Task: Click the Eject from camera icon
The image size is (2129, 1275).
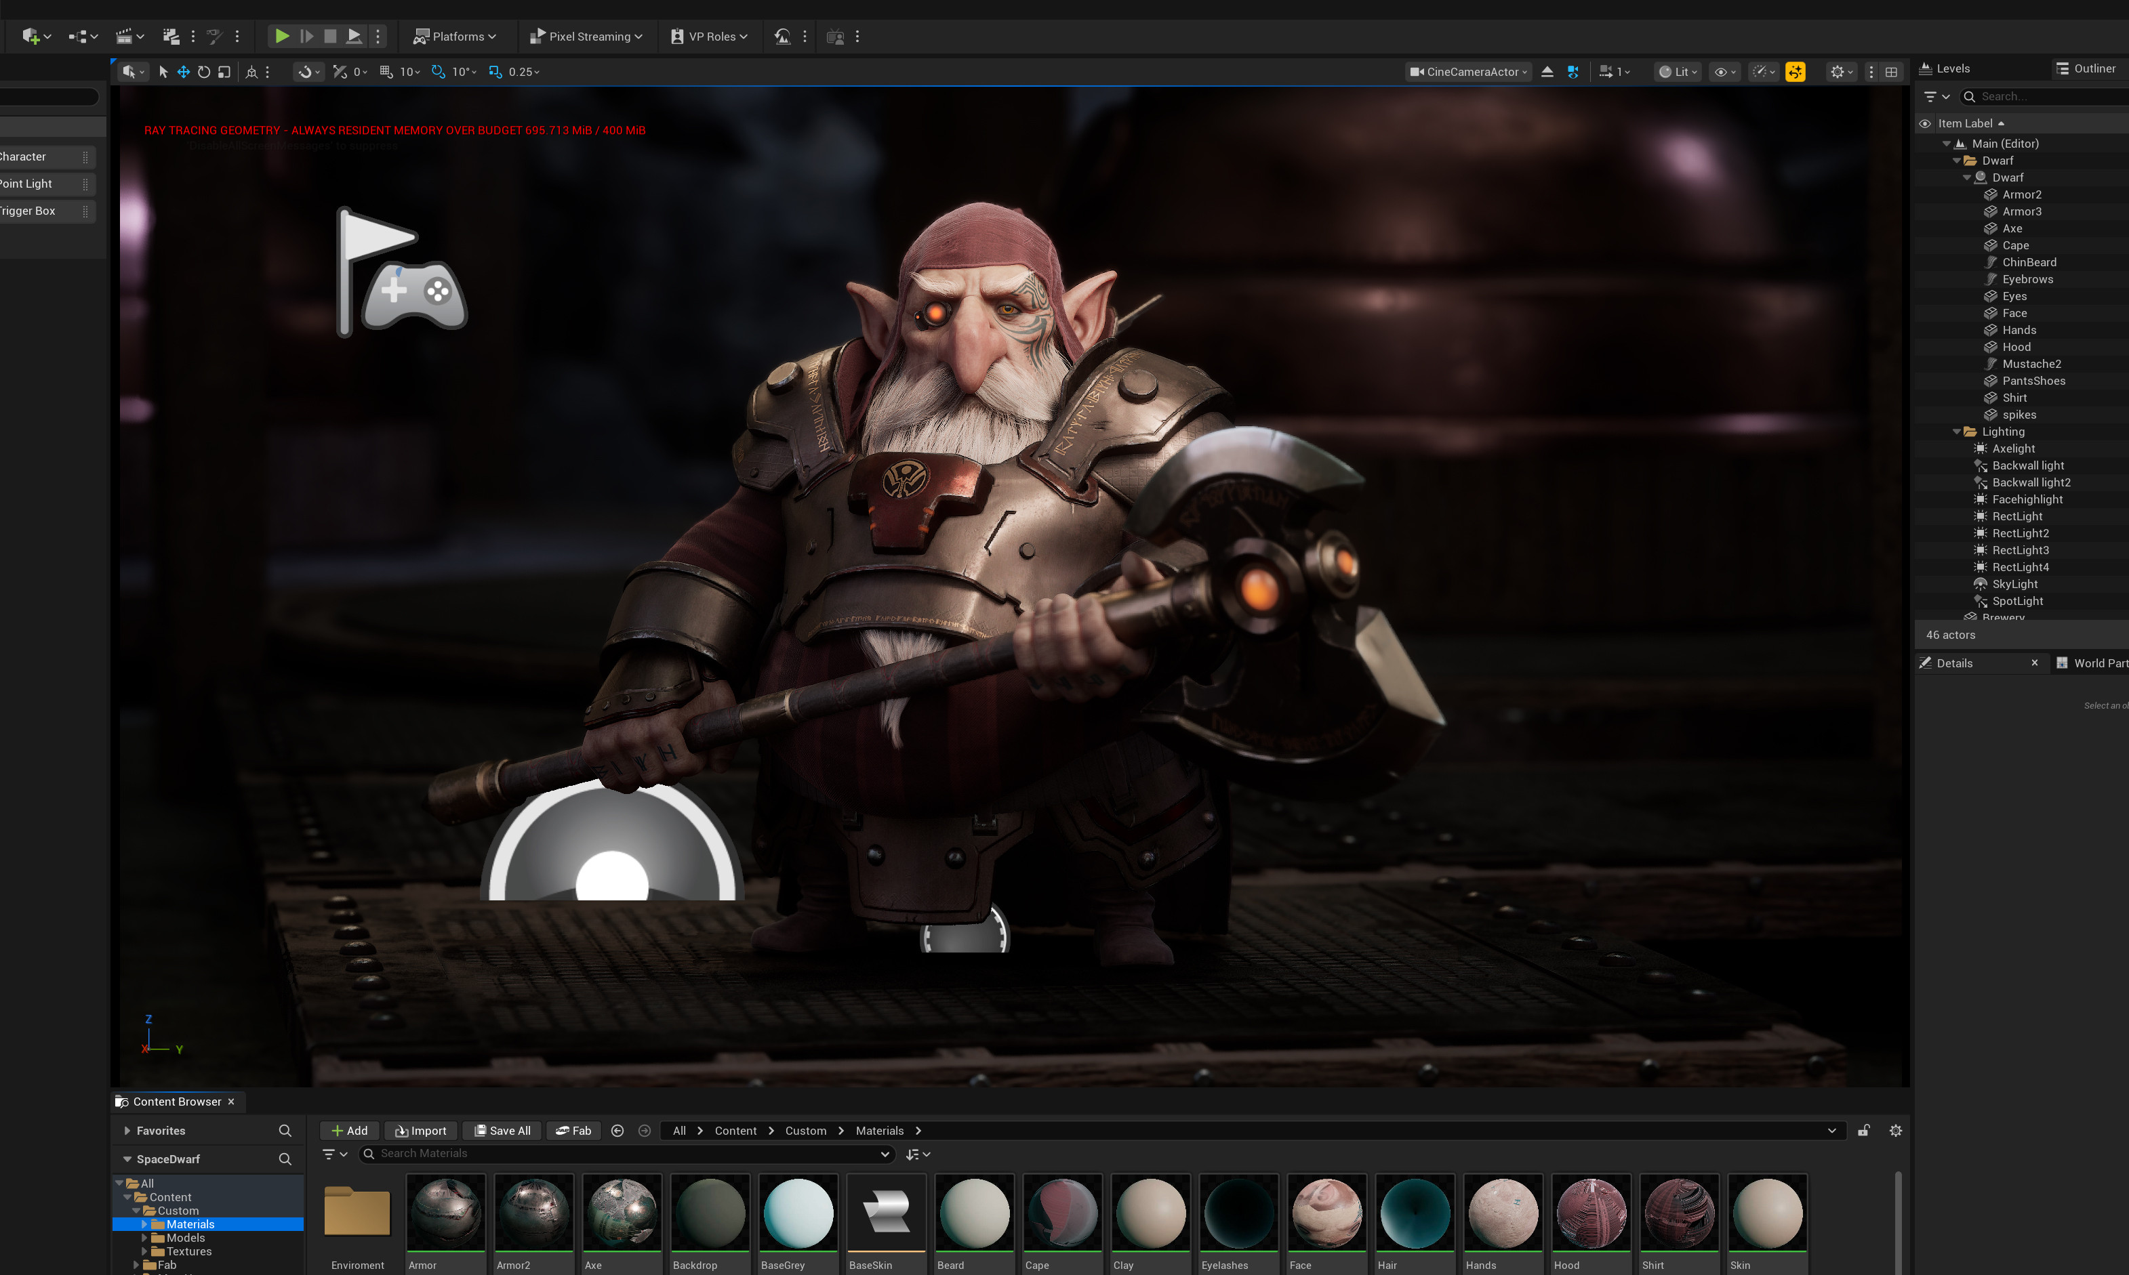Action: pos(1547,72)
